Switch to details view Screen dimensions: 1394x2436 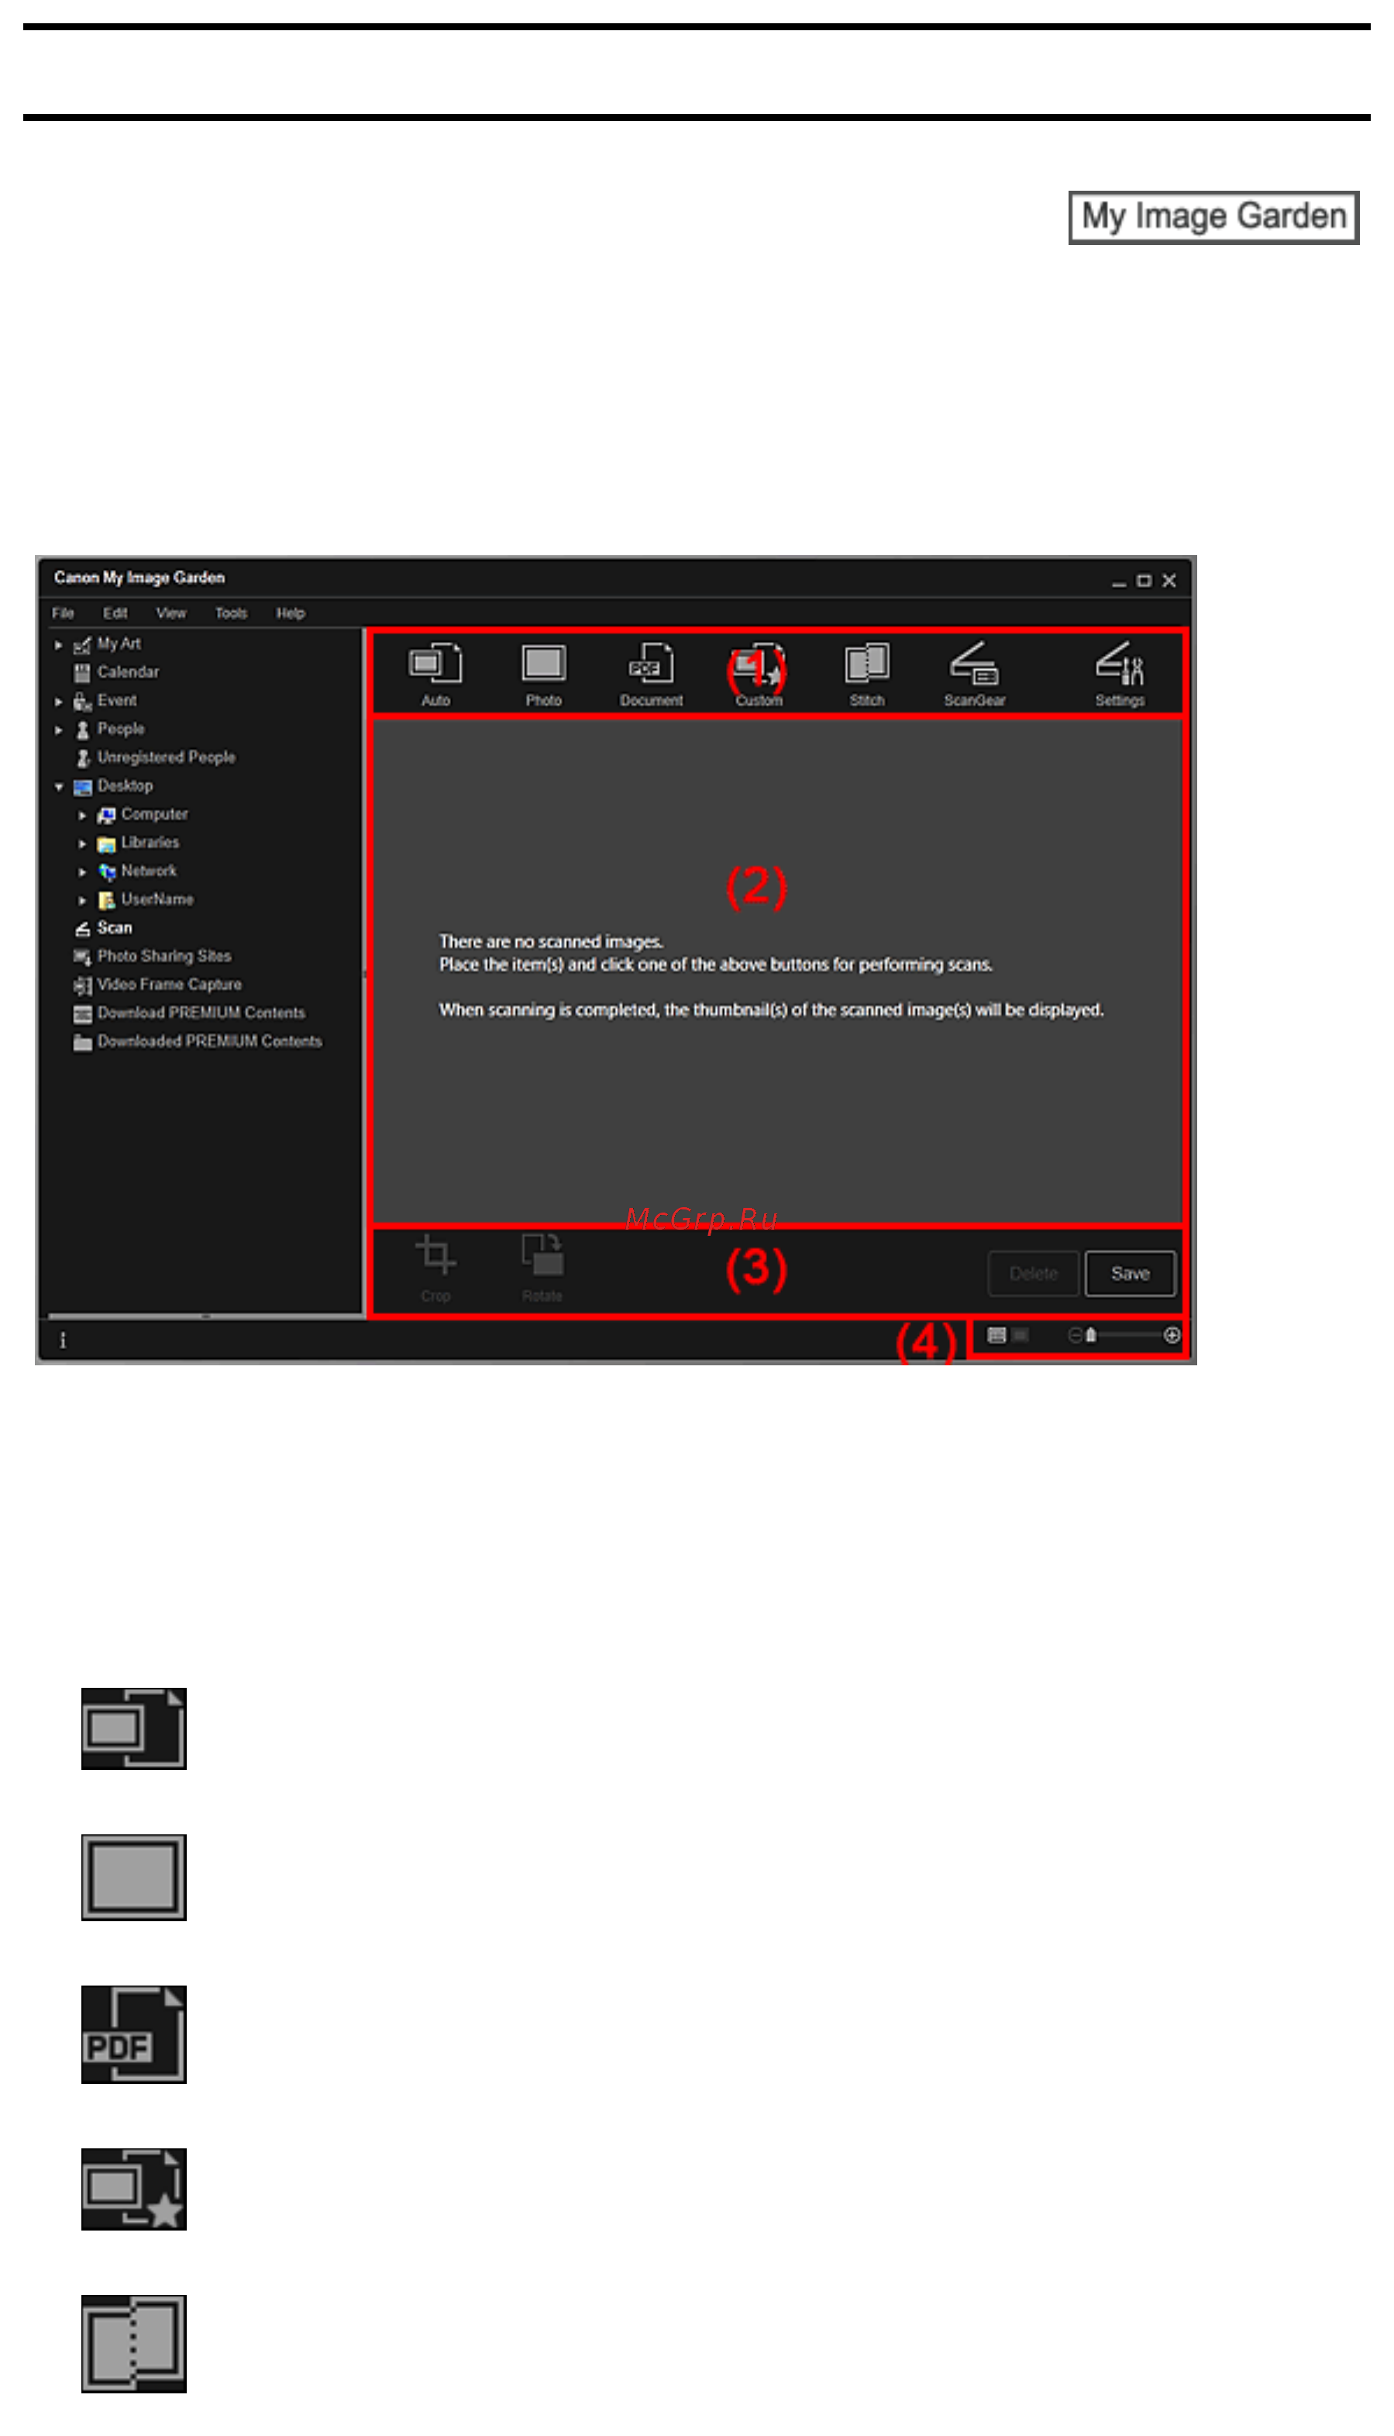[x=1021, y=1335]
